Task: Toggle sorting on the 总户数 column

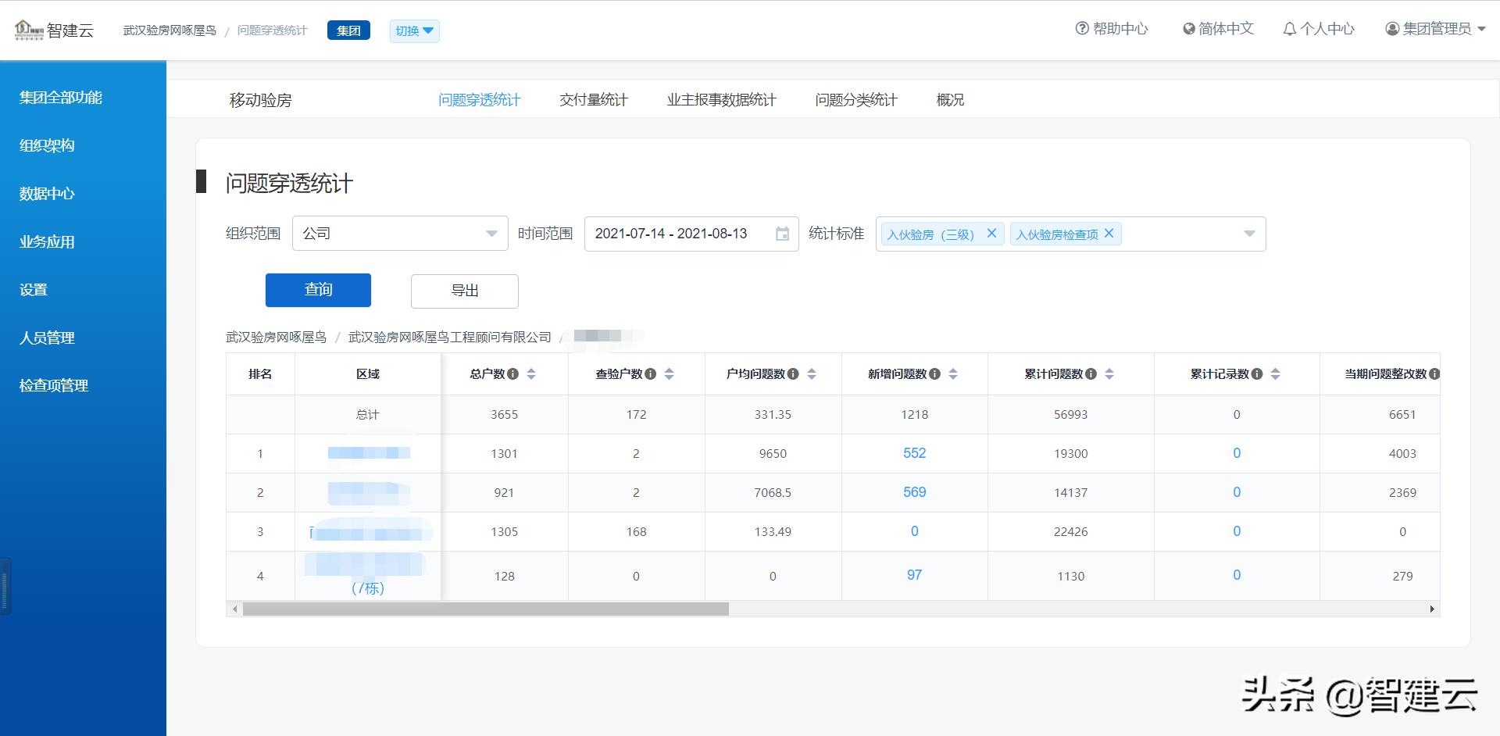Action: point(532,373)
